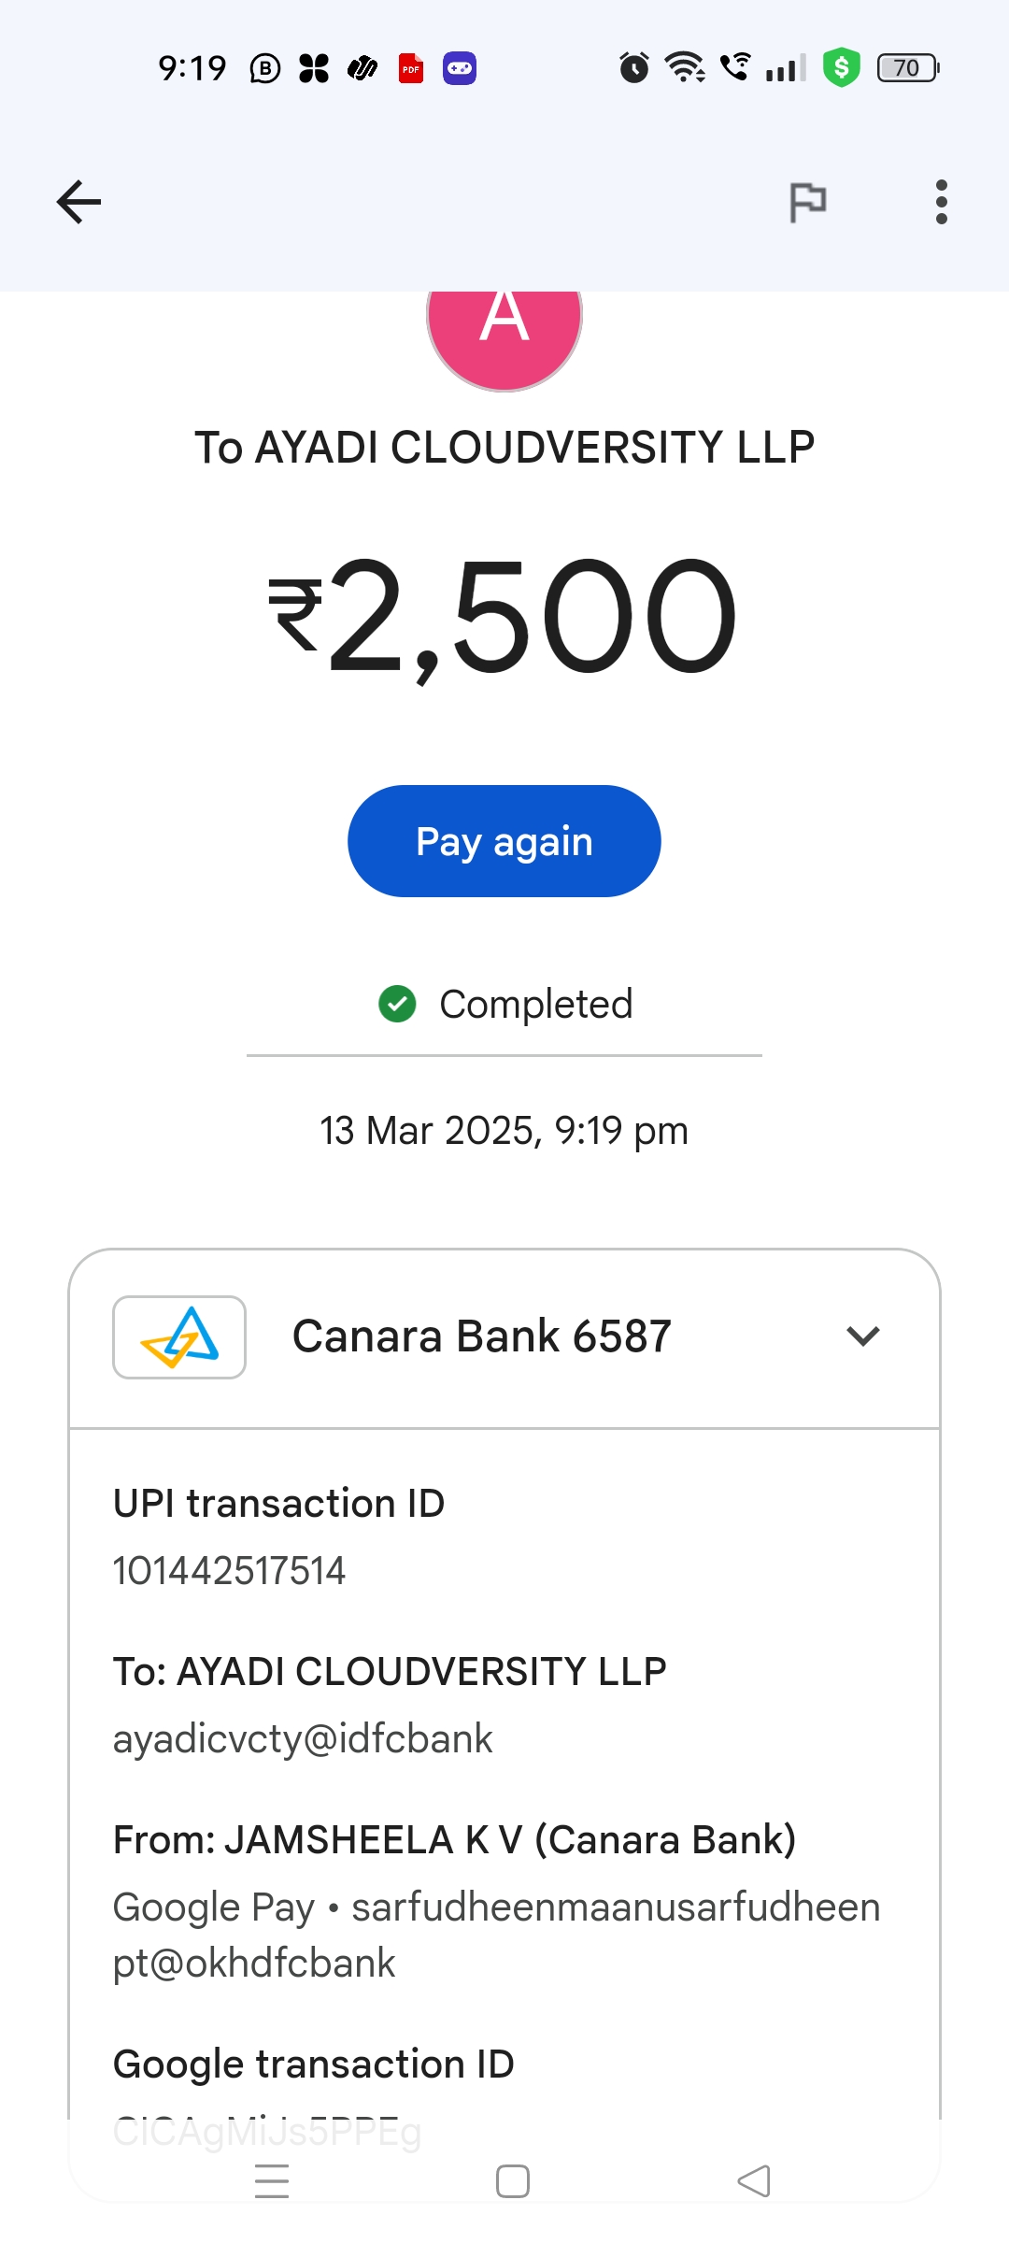Tap the flag report icon
This screenshot has width=1009, height=2243.
click(807, 202)
